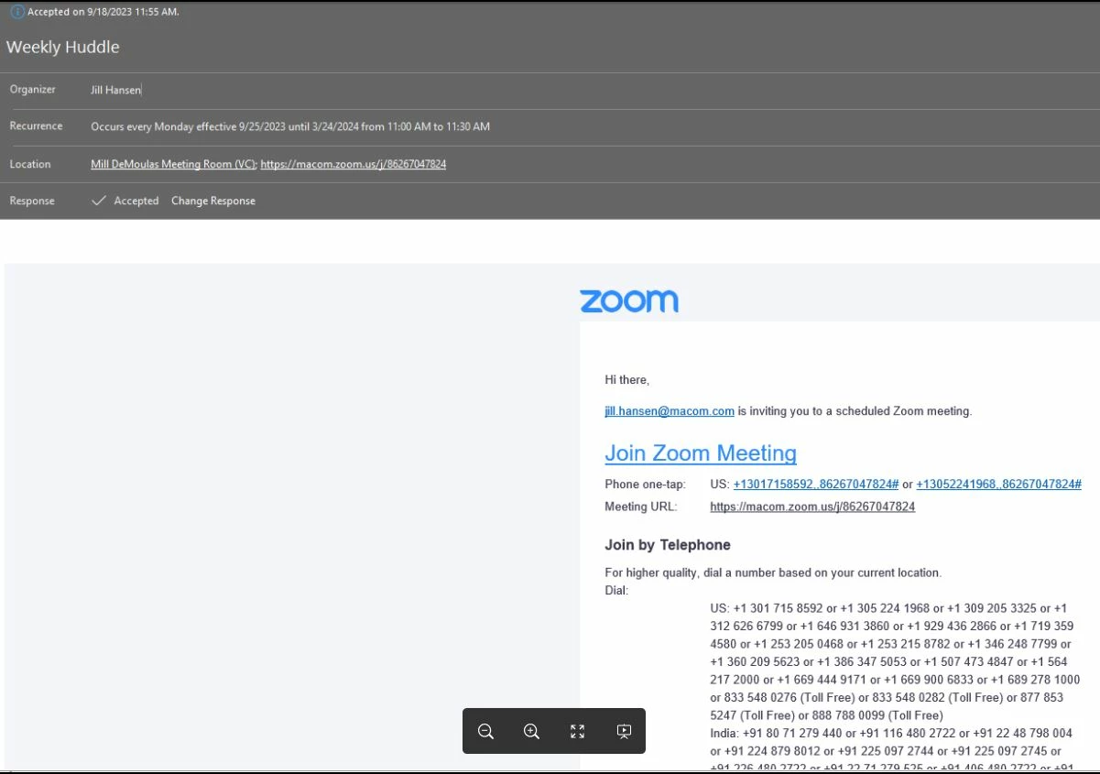Open the jill.hansen@macom.com email link
Image resolution: width=1100 pixels, height=774 pixels.
[x=670, y=411]
